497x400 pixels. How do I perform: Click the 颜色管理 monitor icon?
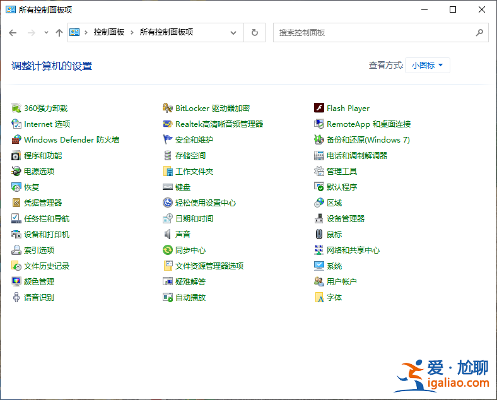(x=16, y=281)
